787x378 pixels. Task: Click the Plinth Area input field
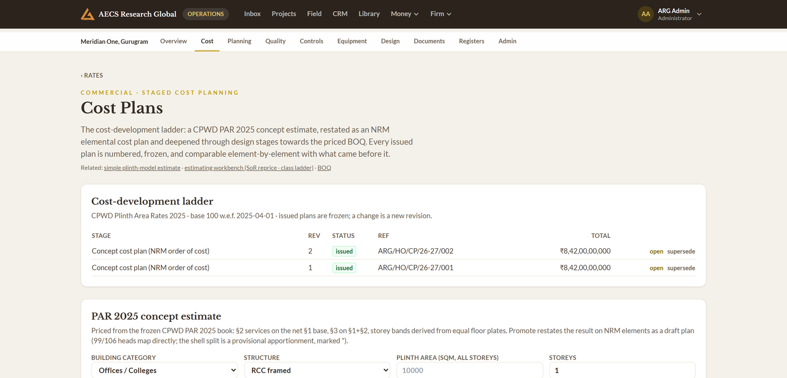click(470, 370)
